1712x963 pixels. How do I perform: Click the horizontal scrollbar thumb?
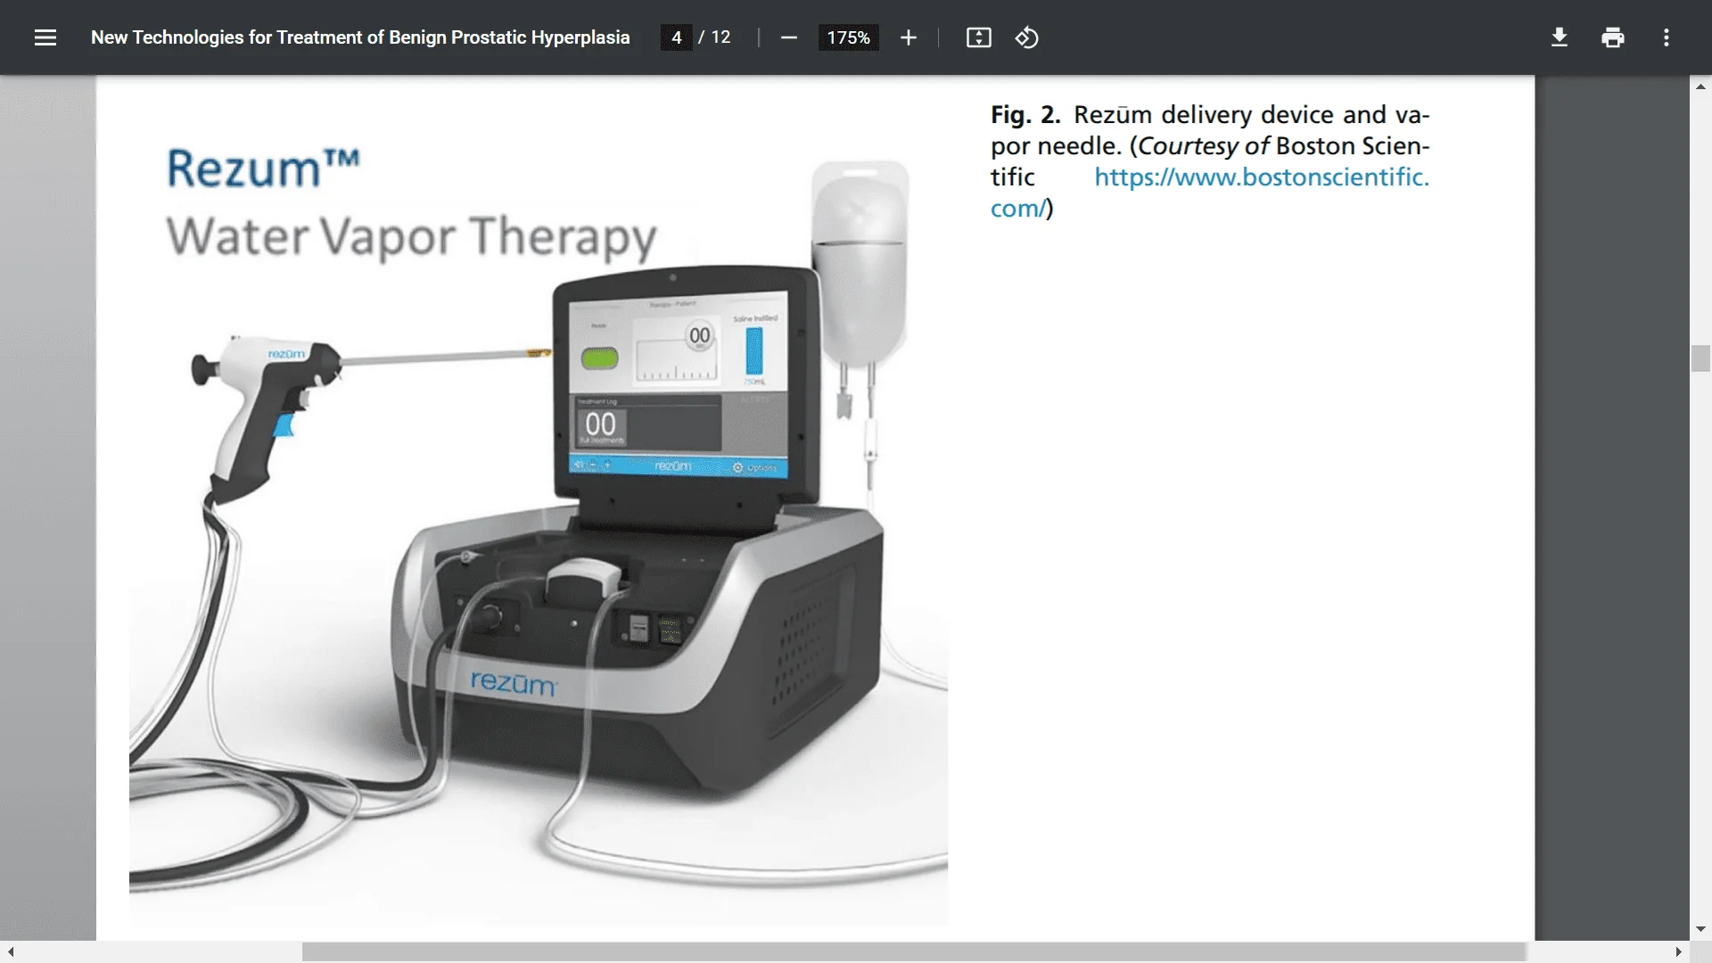tap(913, 952)
